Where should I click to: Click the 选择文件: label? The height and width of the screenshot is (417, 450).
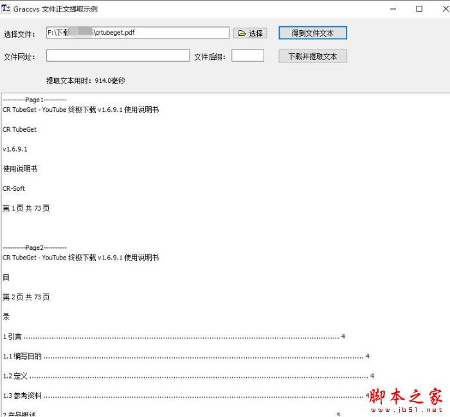19,35
